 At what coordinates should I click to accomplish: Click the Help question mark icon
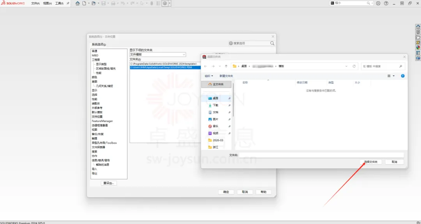coord(386,3)
